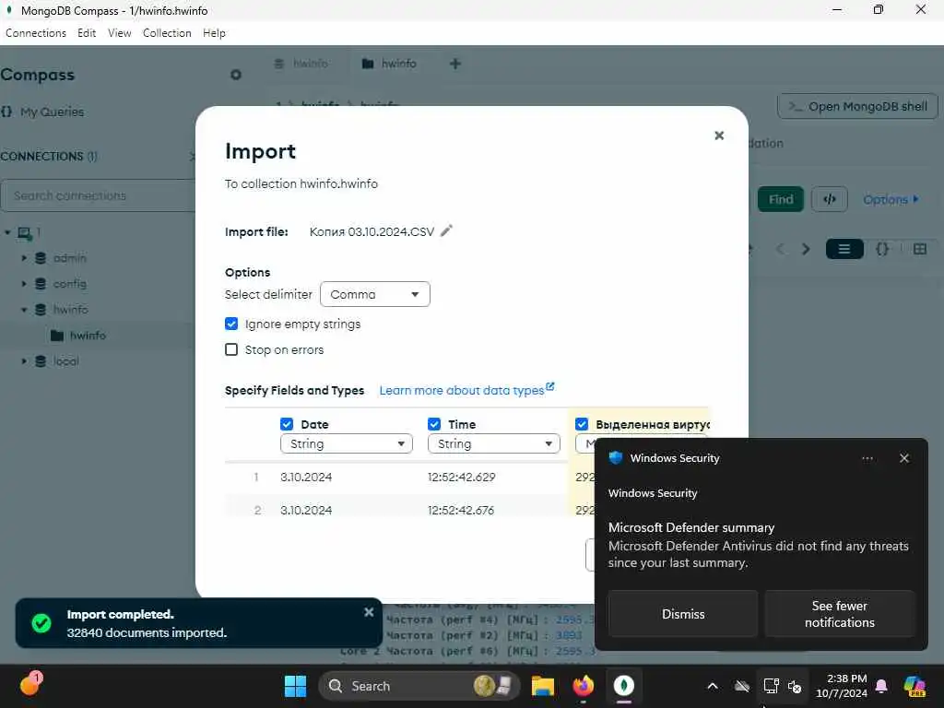The image size is (944, 708).
Task: Click the green Find button
Action: (780, 199)
